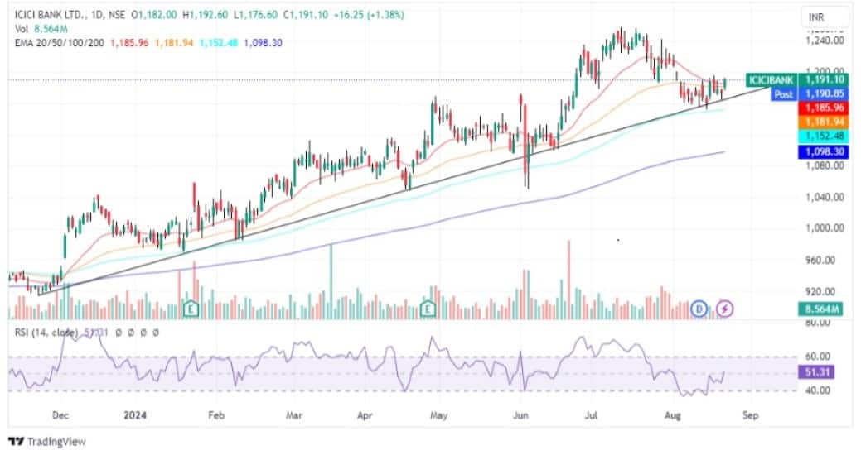Click the red 1,185.96 EMA price tag
This screenshot has width=861, height=455.
tap(823, 108)
